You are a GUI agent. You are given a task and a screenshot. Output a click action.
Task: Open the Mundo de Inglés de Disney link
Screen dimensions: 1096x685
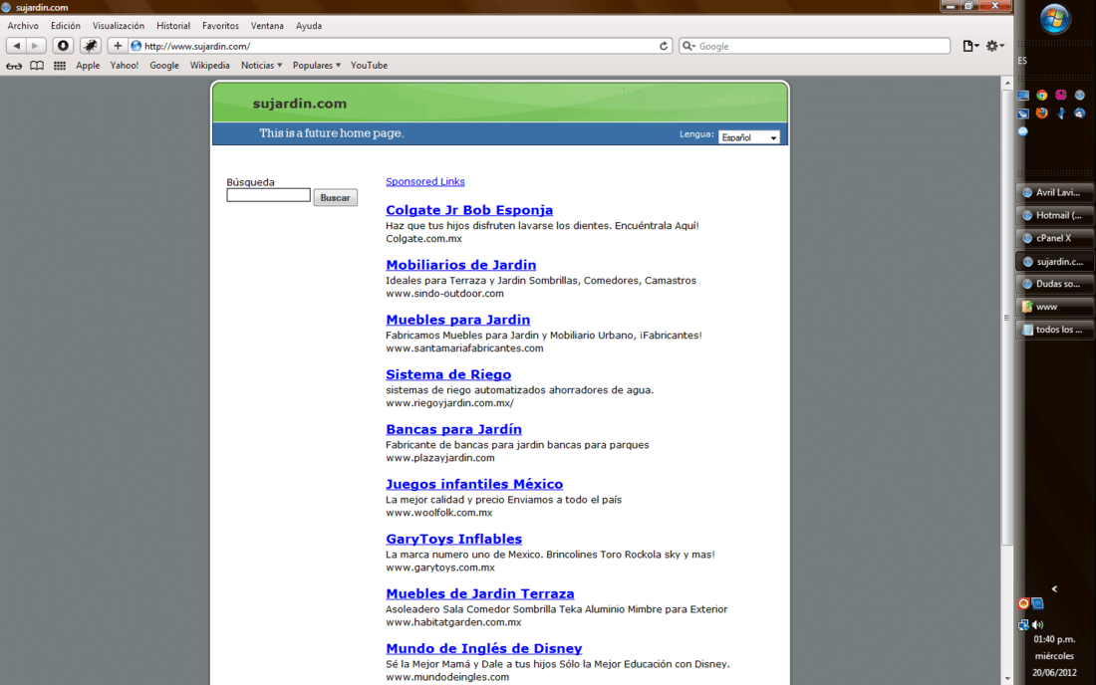(x=483, y=649)
